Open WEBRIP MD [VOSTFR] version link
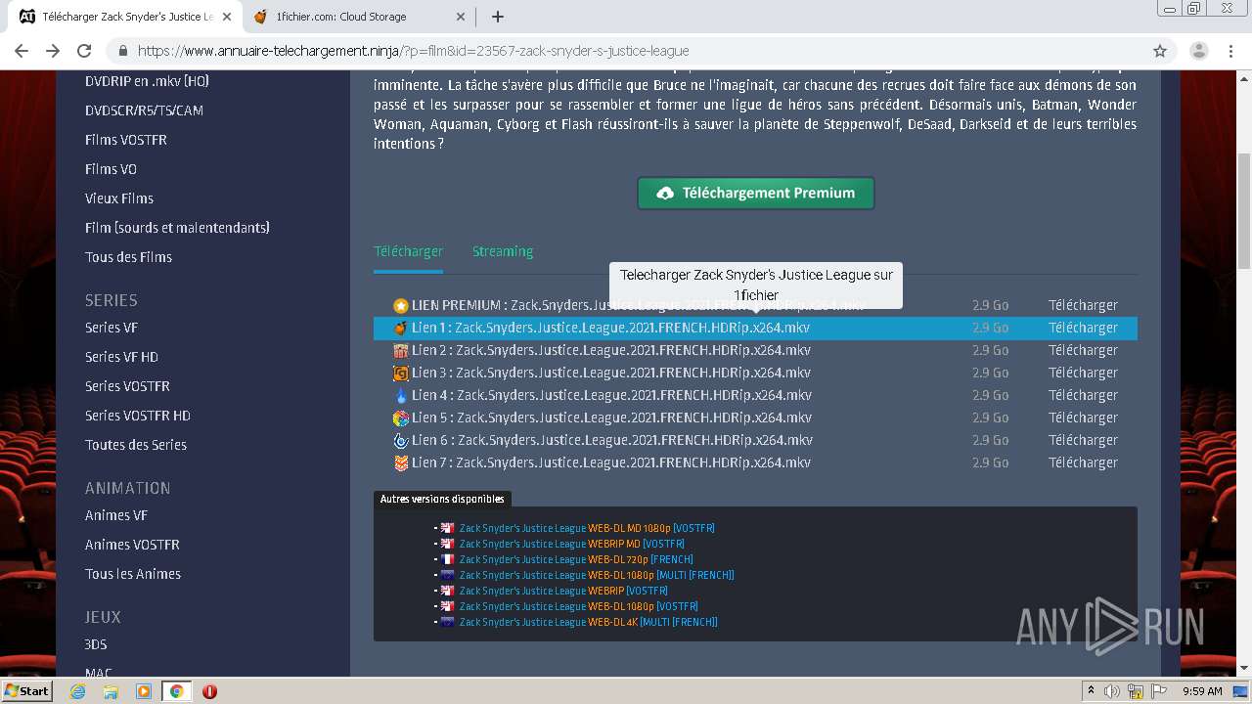This screenshot has height=704, width=1252. pyautogui.click(x=572, y=544)
